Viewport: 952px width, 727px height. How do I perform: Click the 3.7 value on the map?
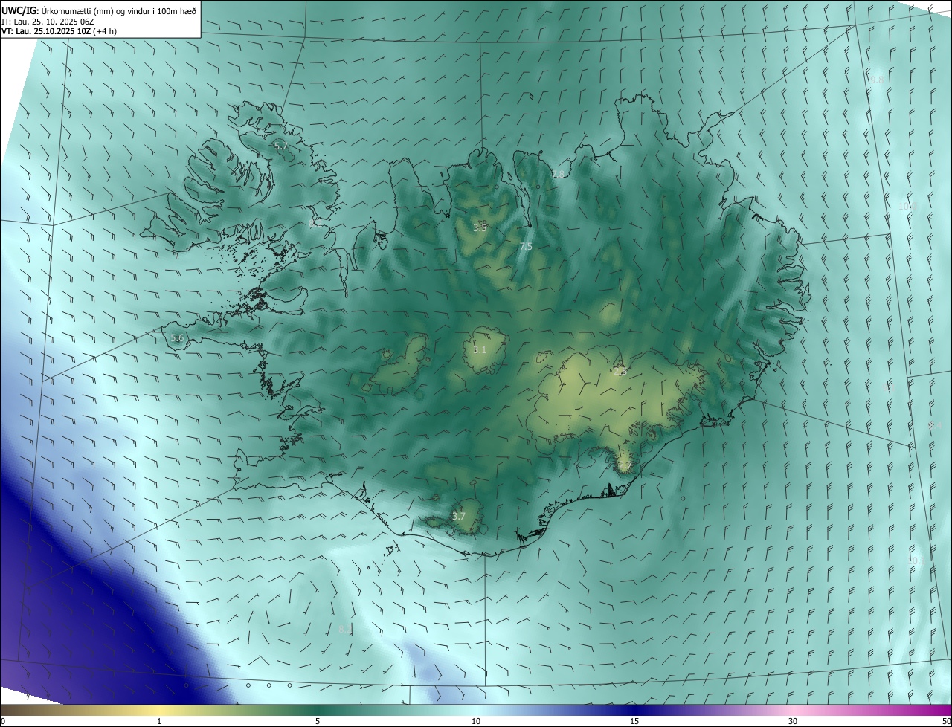pyautogui.click(x=459, y=516)
